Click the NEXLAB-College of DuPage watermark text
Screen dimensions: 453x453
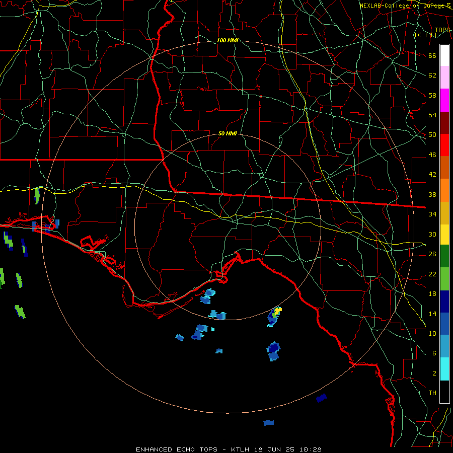click(405, 6)
